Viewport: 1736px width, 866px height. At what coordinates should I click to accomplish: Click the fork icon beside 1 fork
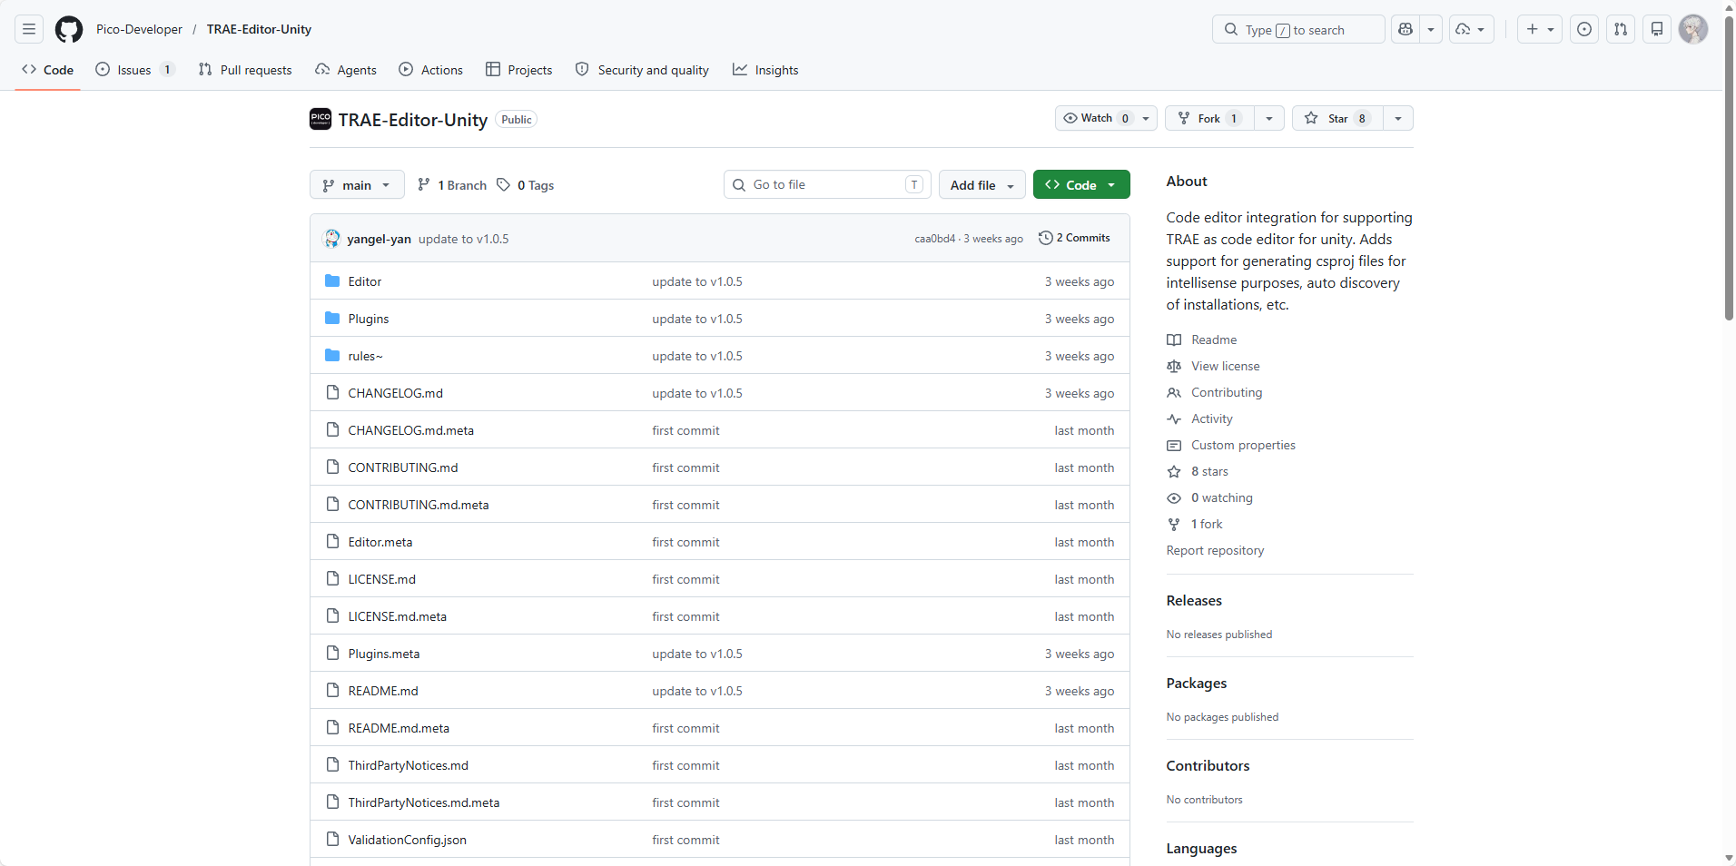click(x=1174, y=524)
